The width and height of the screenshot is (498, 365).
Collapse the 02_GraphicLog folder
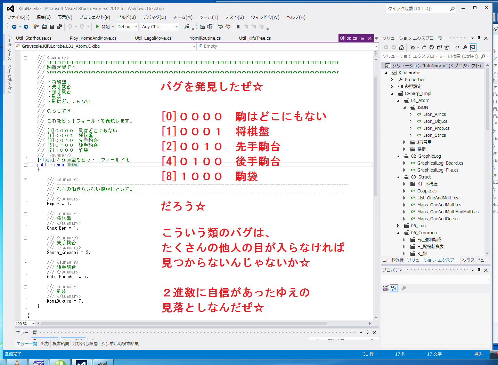click(399, 156)
